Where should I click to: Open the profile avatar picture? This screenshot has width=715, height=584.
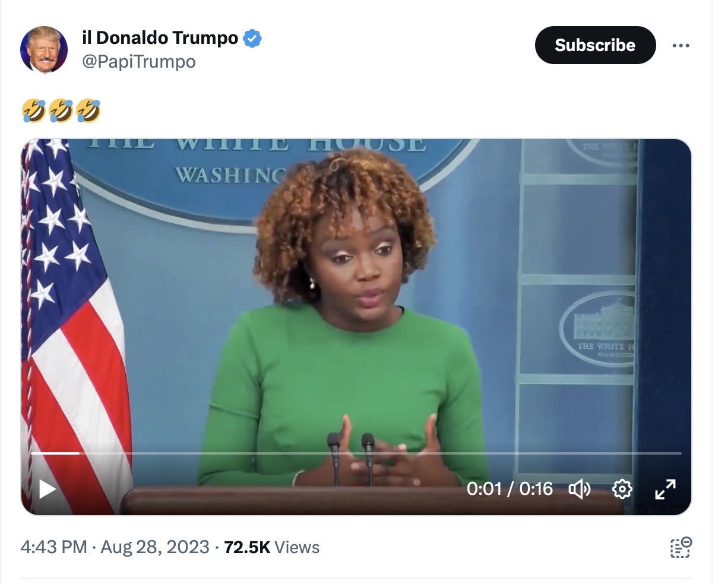pos(44,49)
